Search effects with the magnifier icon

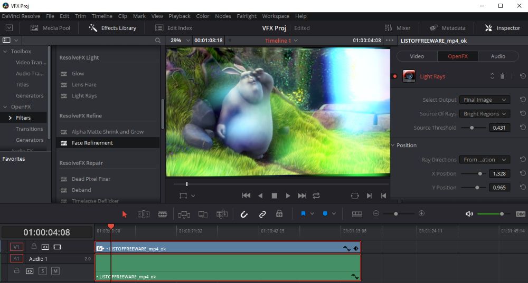coord(157,41)
